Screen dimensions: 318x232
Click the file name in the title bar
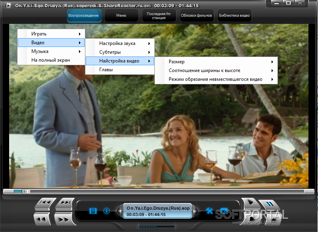(x=83, y=6)
